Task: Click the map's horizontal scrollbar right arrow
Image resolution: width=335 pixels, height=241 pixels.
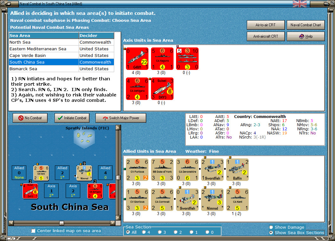Action: [x=113, y=223]
